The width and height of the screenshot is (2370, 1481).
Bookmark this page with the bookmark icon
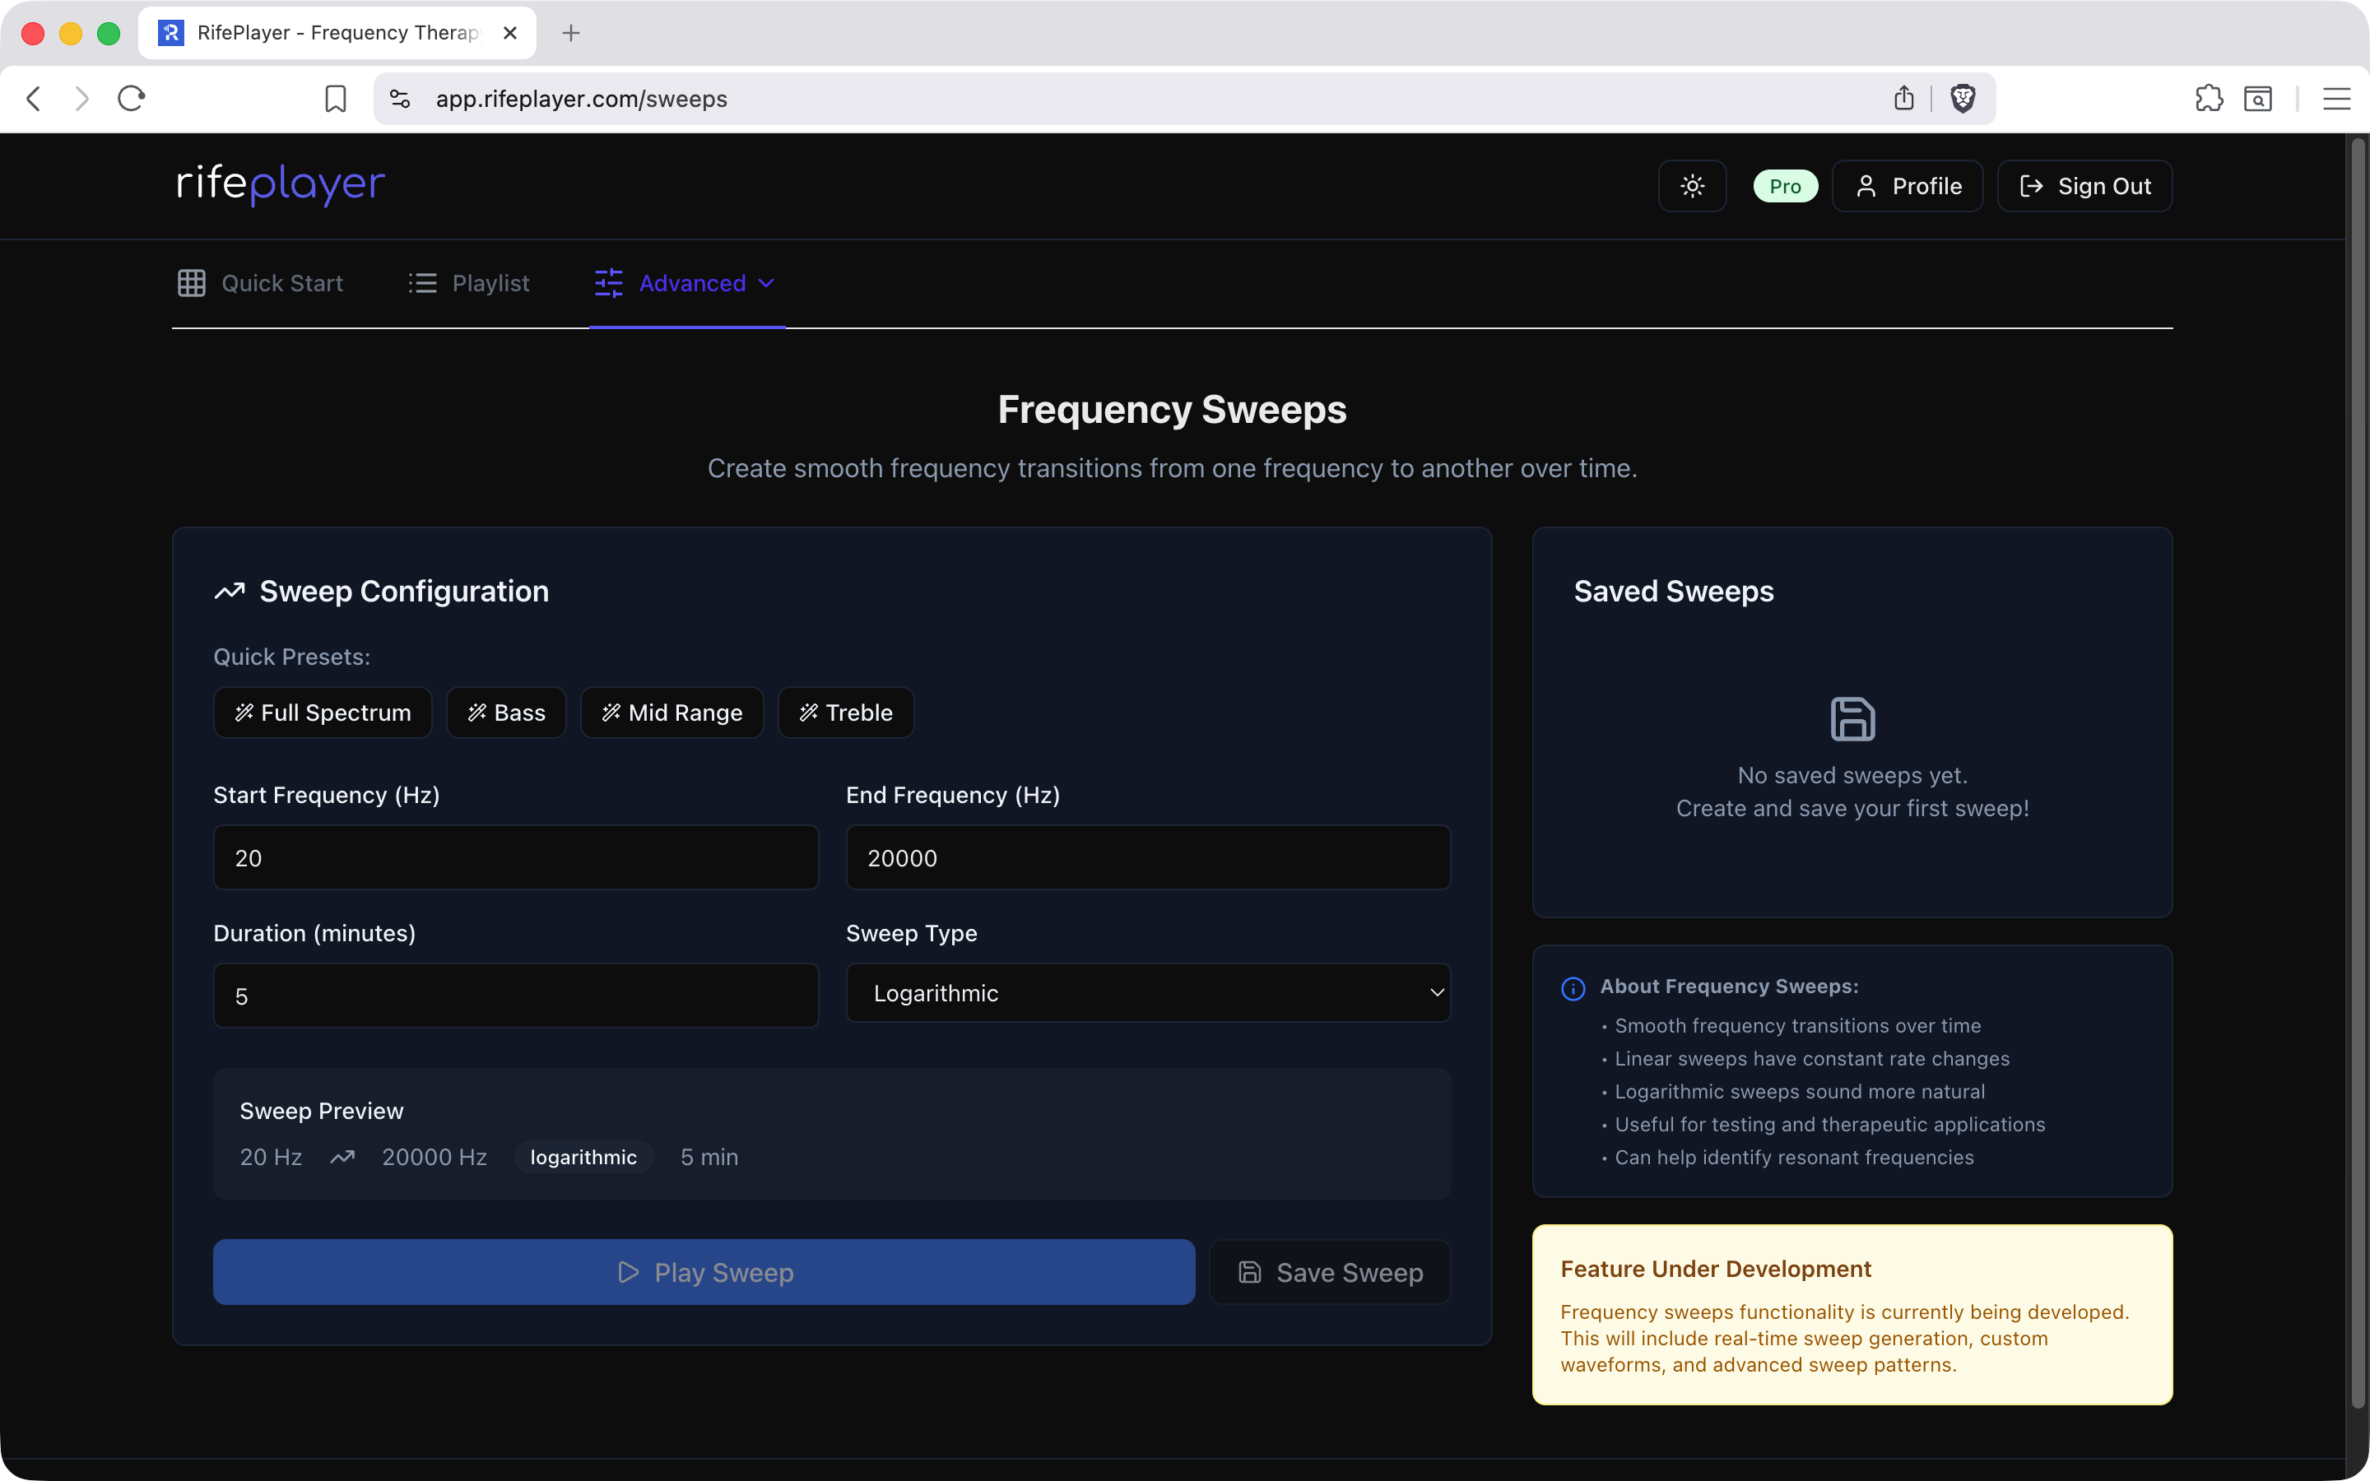tap(335, 99)
